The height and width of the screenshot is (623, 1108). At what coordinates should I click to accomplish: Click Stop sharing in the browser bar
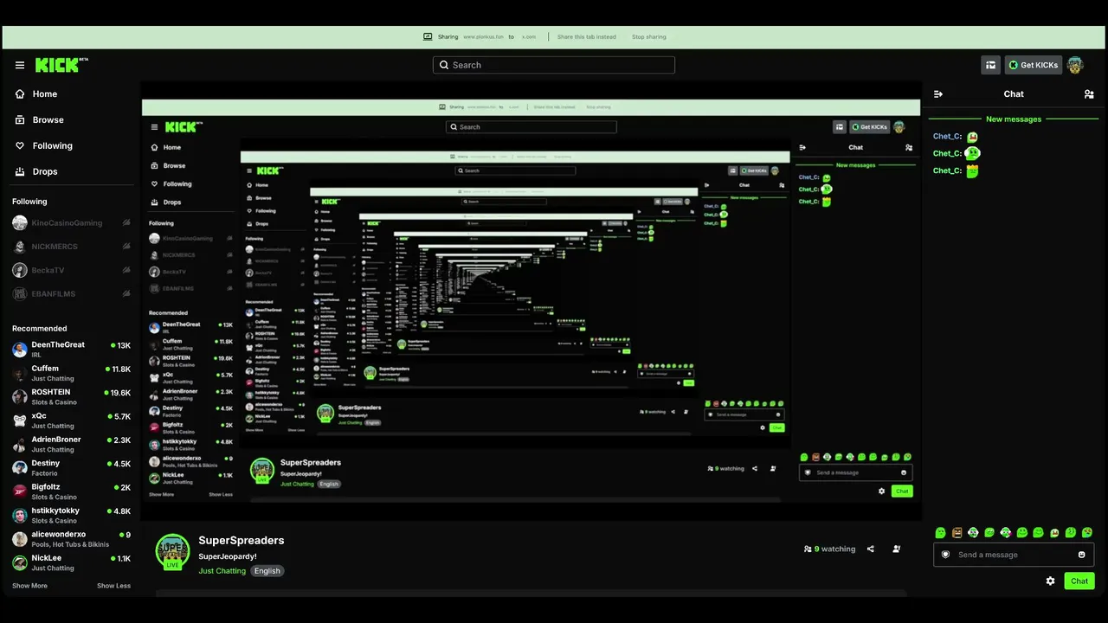(x=649, y=37)
